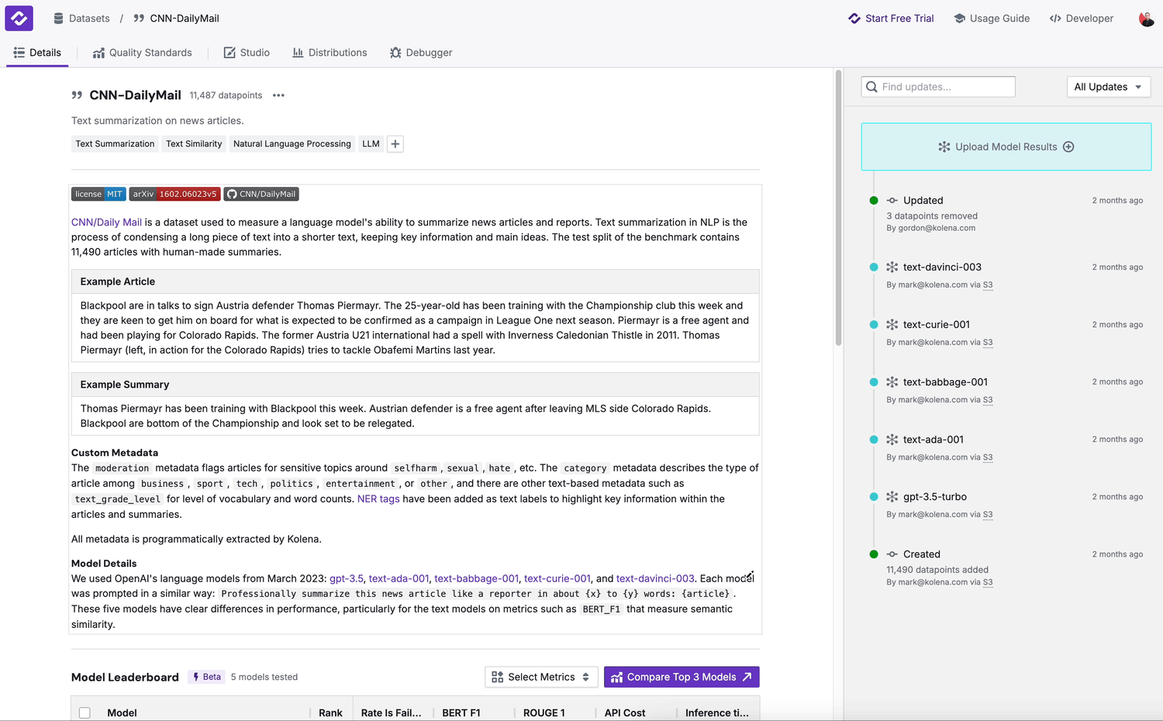Viewport: 1163px width, 721px height.
Task: Click the GitHub CNN/DailyMail badge
Action: (x=261, y=195)
